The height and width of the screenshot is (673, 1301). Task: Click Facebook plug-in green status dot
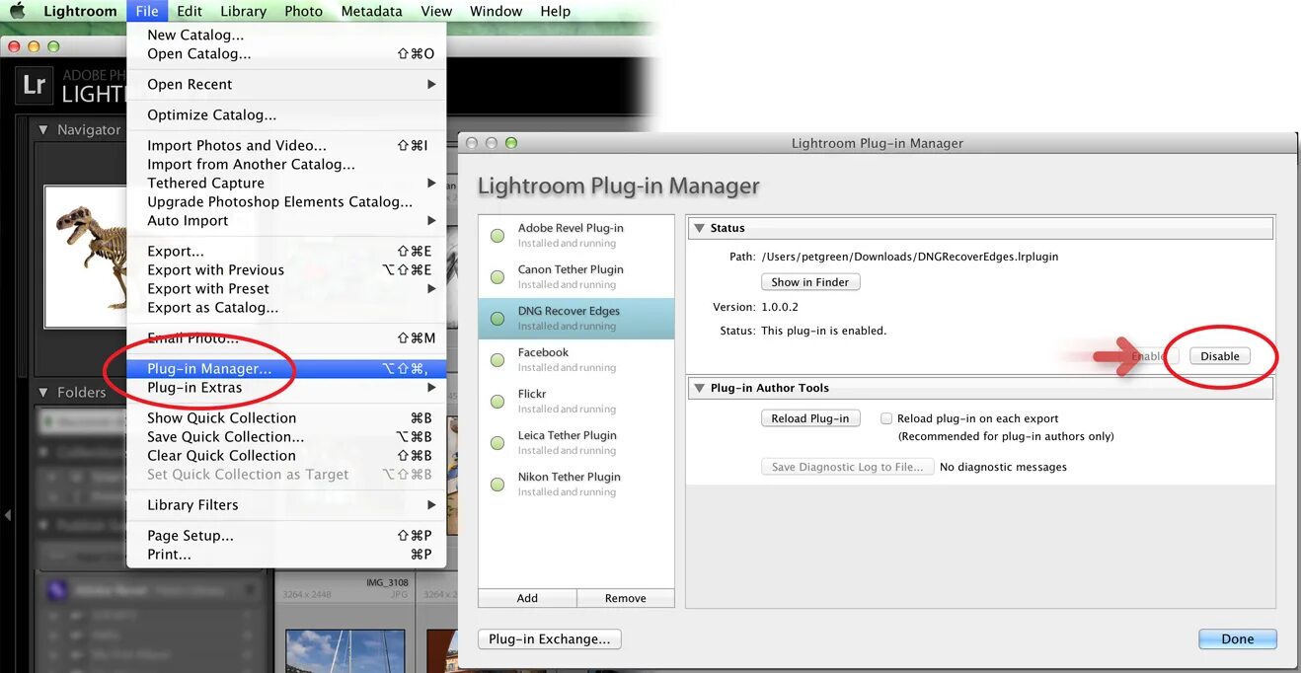click(497, 360)
